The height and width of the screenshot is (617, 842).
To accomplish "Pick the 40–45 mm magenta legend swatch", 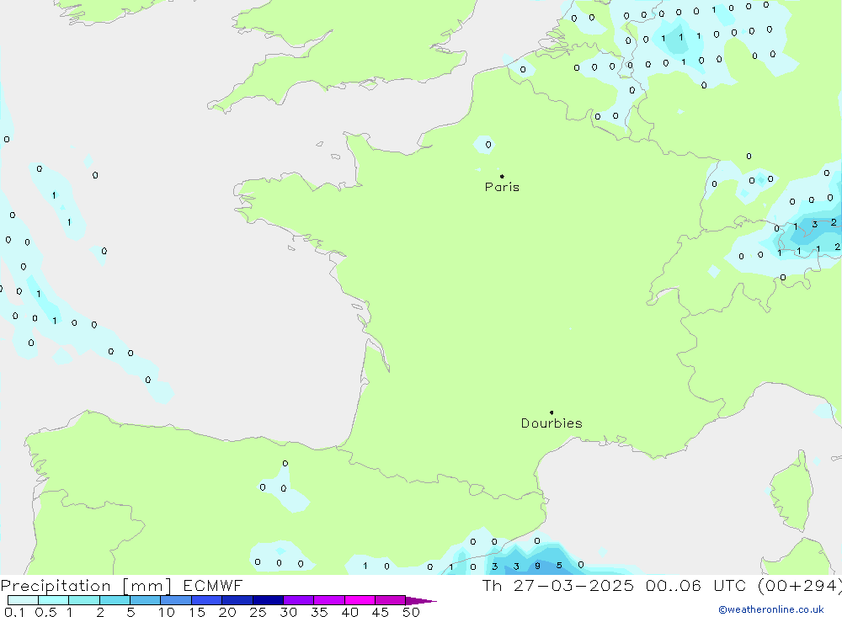I will pos(360,600).
